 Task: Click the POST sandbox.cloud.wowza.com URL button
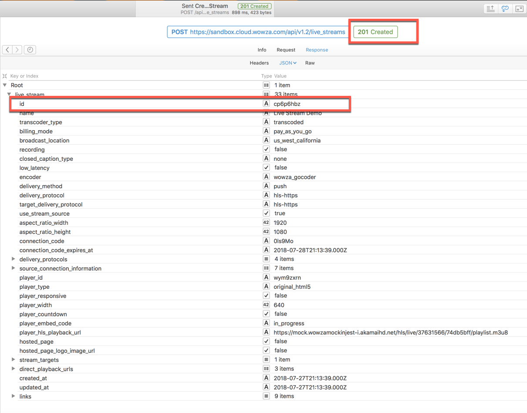[x=258, y=32]
